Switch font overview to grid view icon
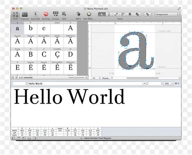192x155 pixels. point(13,78)
